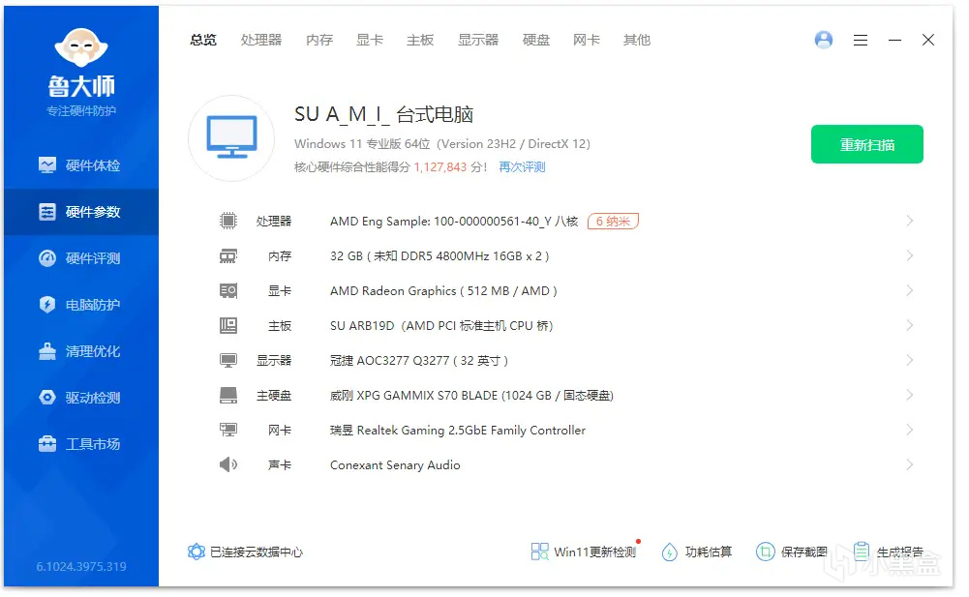
Task: Open Win11更新检测 tool
Action: (x=584, y=552)
